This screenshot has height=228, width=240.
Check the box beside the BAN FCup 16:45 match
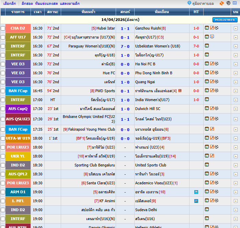coord(3,91)
